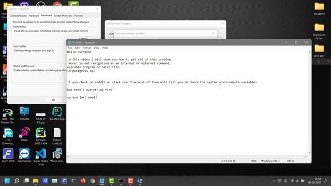Close the Edit environment variable dialog

214,33
